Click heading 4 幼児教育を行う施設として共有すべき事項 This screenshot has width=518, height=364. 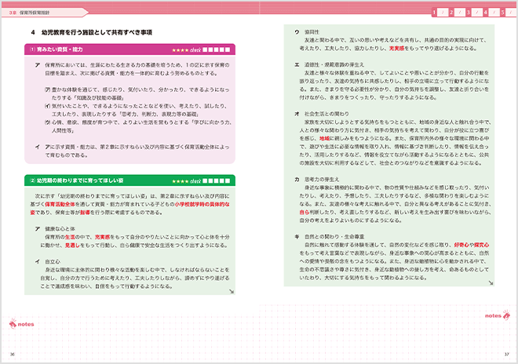pyautogui.click(x=92, y=32)
